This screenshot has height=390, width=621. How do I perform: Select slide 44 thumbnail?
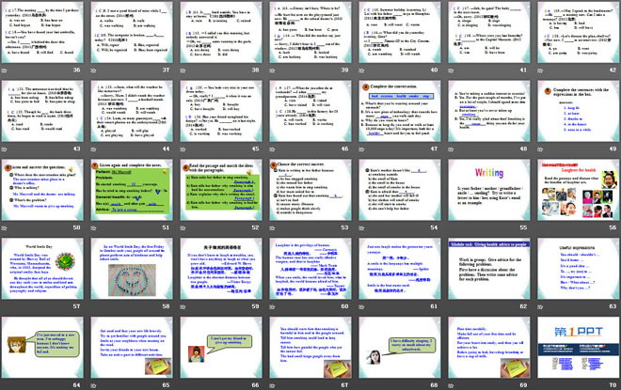pyautogui.click(x=132, y=111)
